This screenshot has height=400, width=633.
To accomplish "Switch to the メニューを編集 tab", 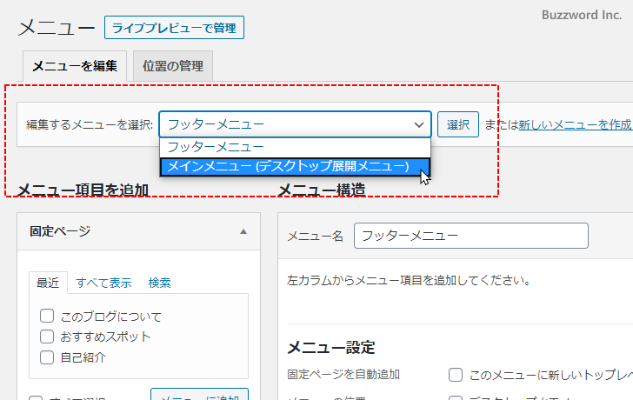I will pyautogui.click(x=75, y=66).
